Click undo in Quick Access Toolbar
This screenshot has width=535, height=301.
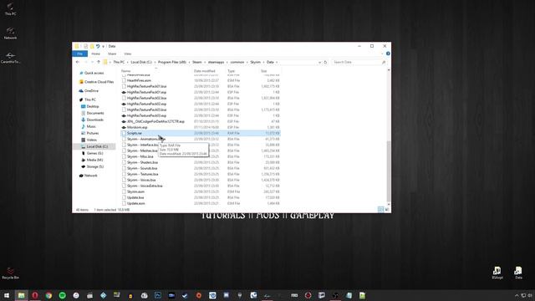[98, 46]
